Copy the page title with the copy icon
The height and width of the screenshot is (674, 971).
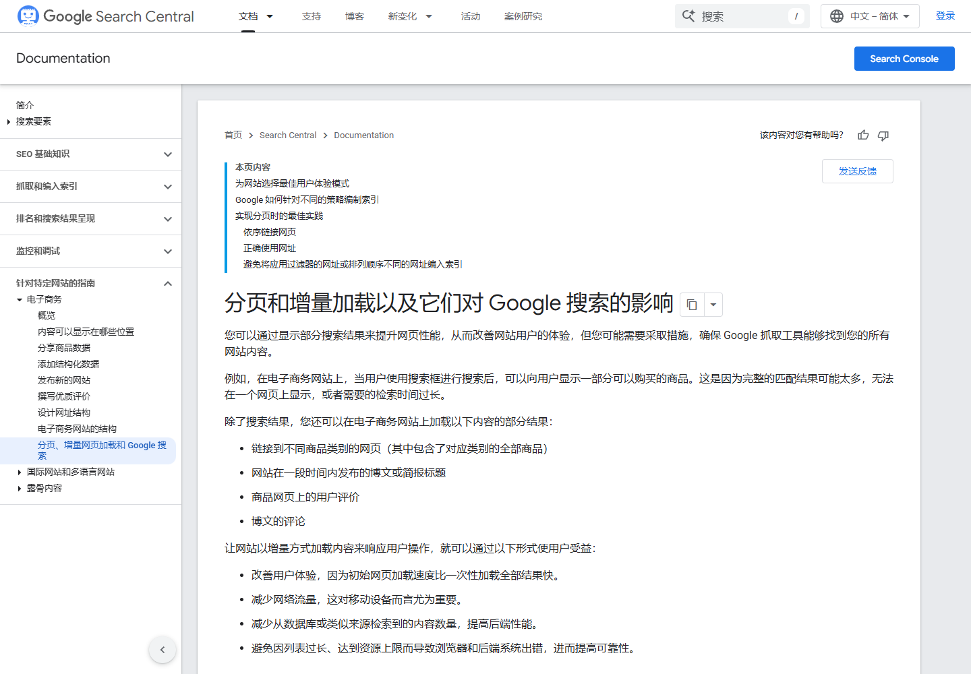click(692, 305)
